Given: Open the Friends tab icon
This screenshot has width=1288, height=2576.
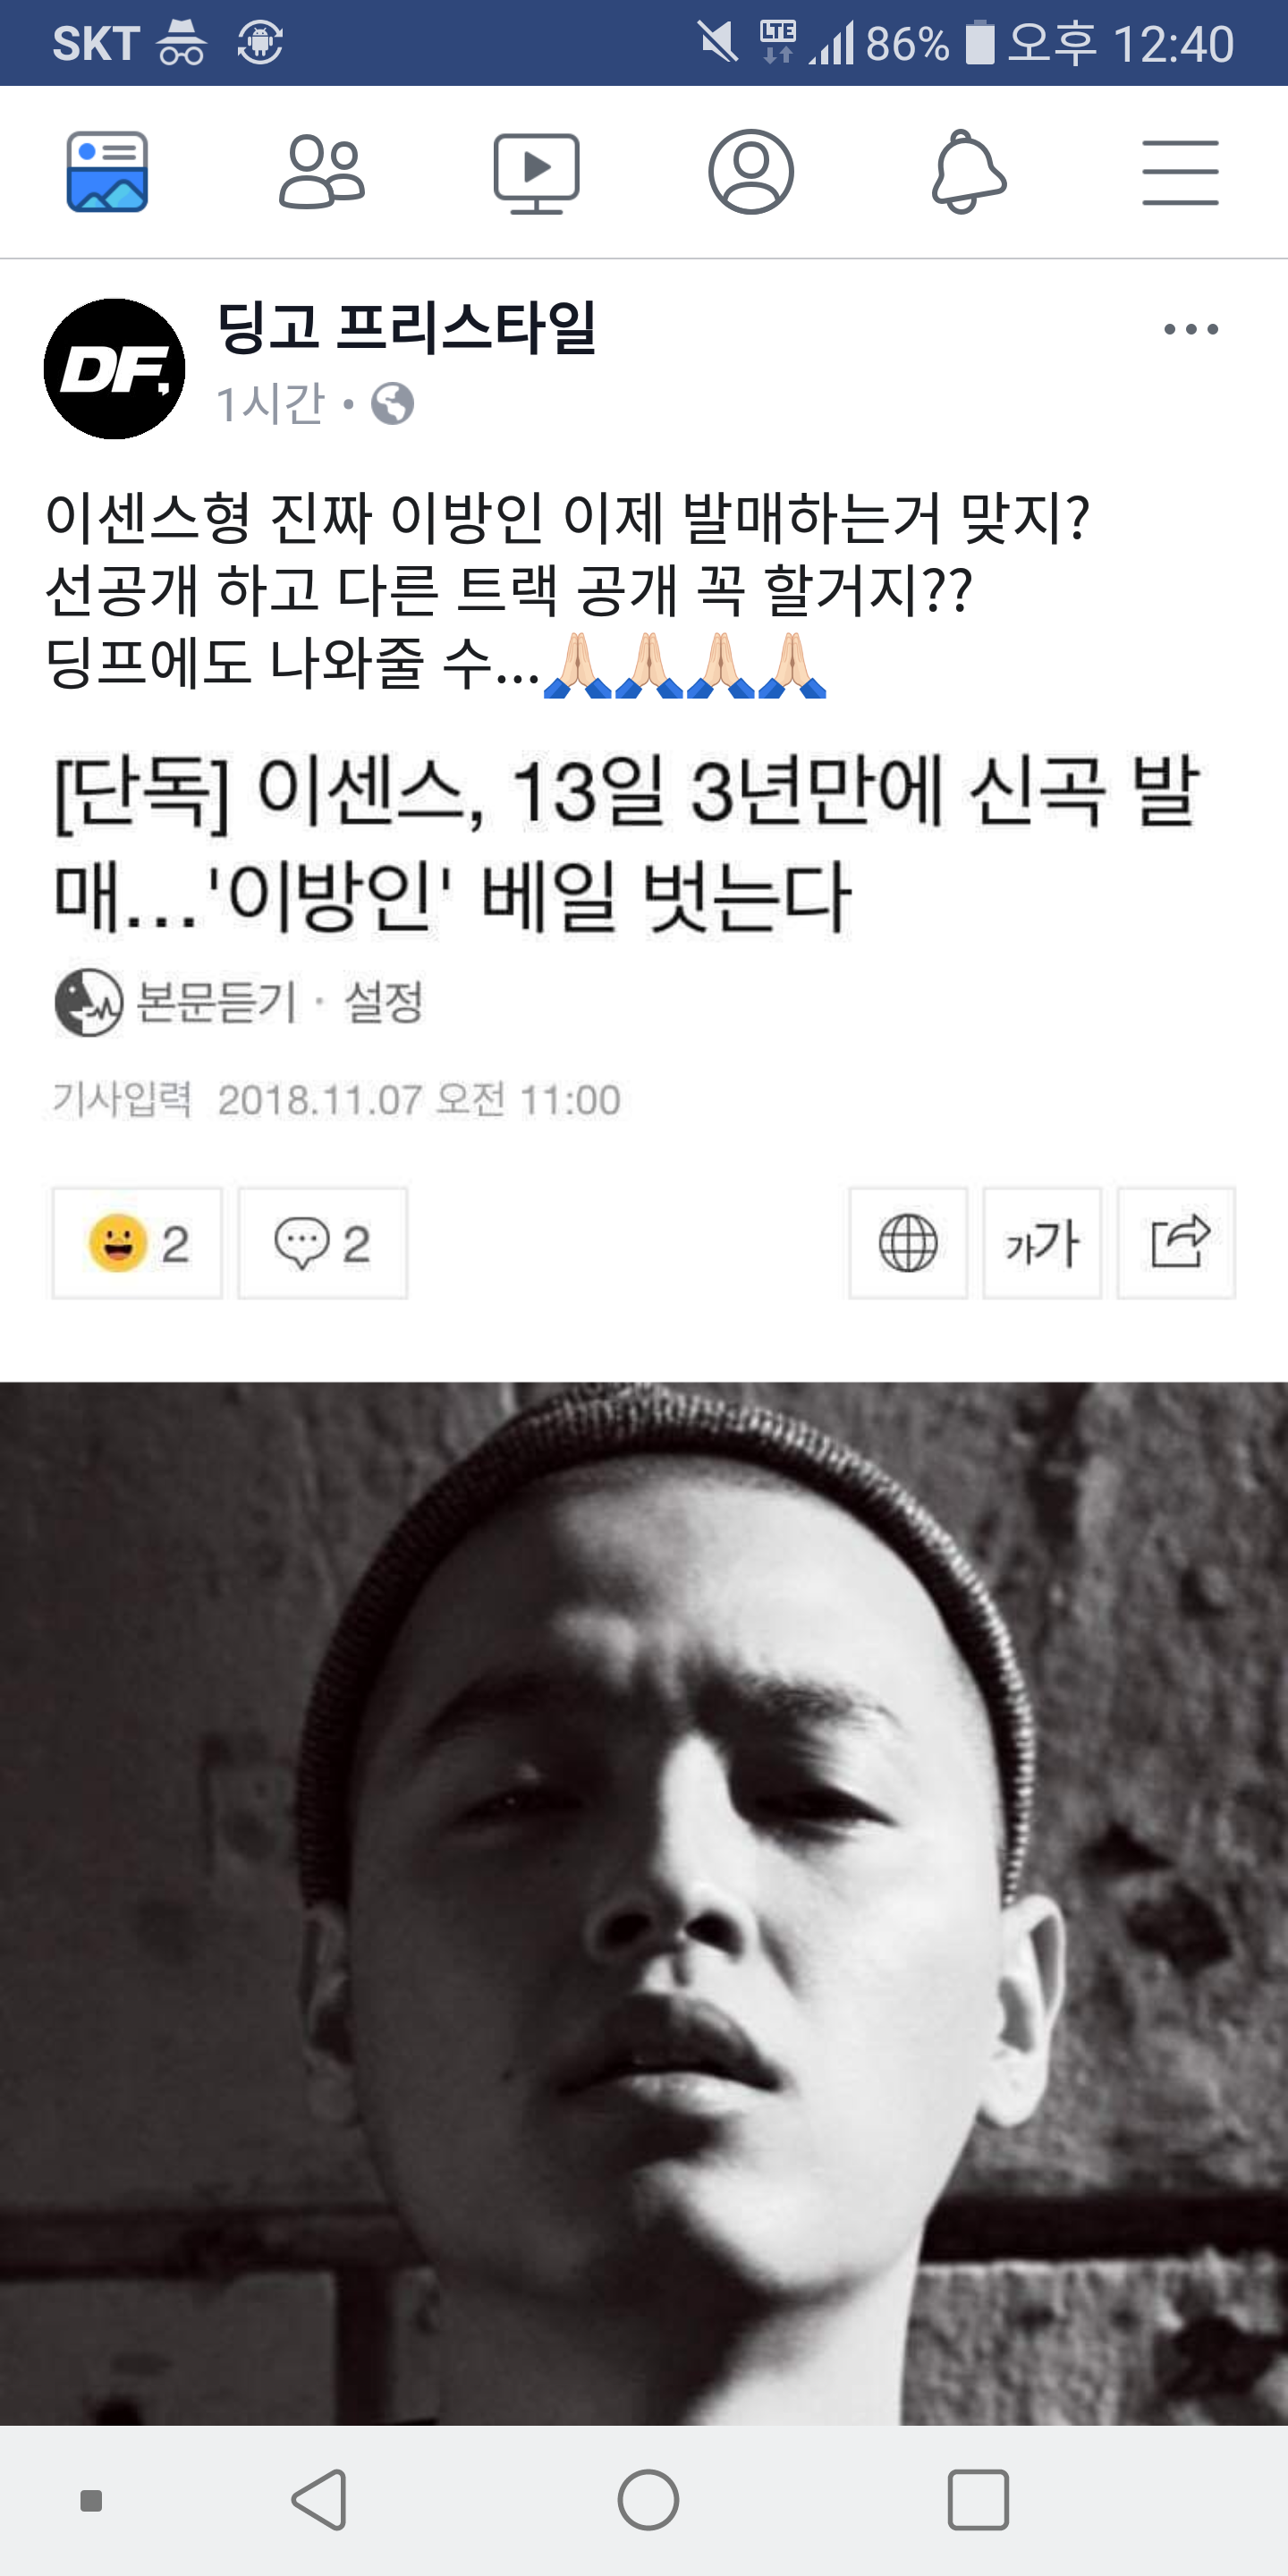Looking at the screenshot, I should click(321, 172).
